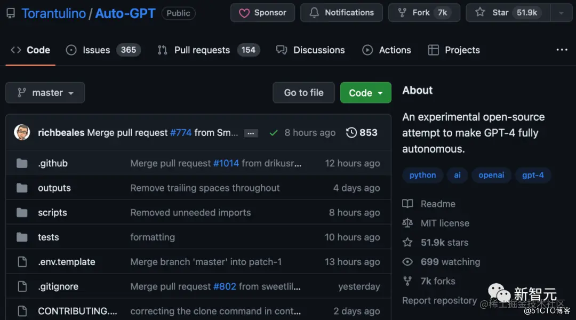The height and width of the screenshot is (320, 576).
Task: Open the scripts folder
Action: click(52, 212)
